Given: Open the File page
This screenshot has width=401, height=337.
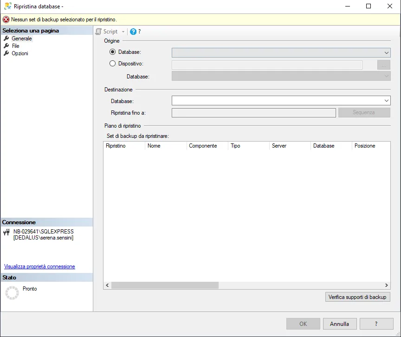Looking at the screenshot, I should click(x=16, y=46).
